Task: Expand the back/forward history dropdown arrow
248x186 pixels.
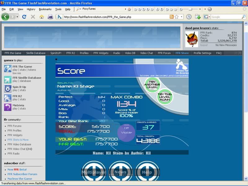Action: 17,17
